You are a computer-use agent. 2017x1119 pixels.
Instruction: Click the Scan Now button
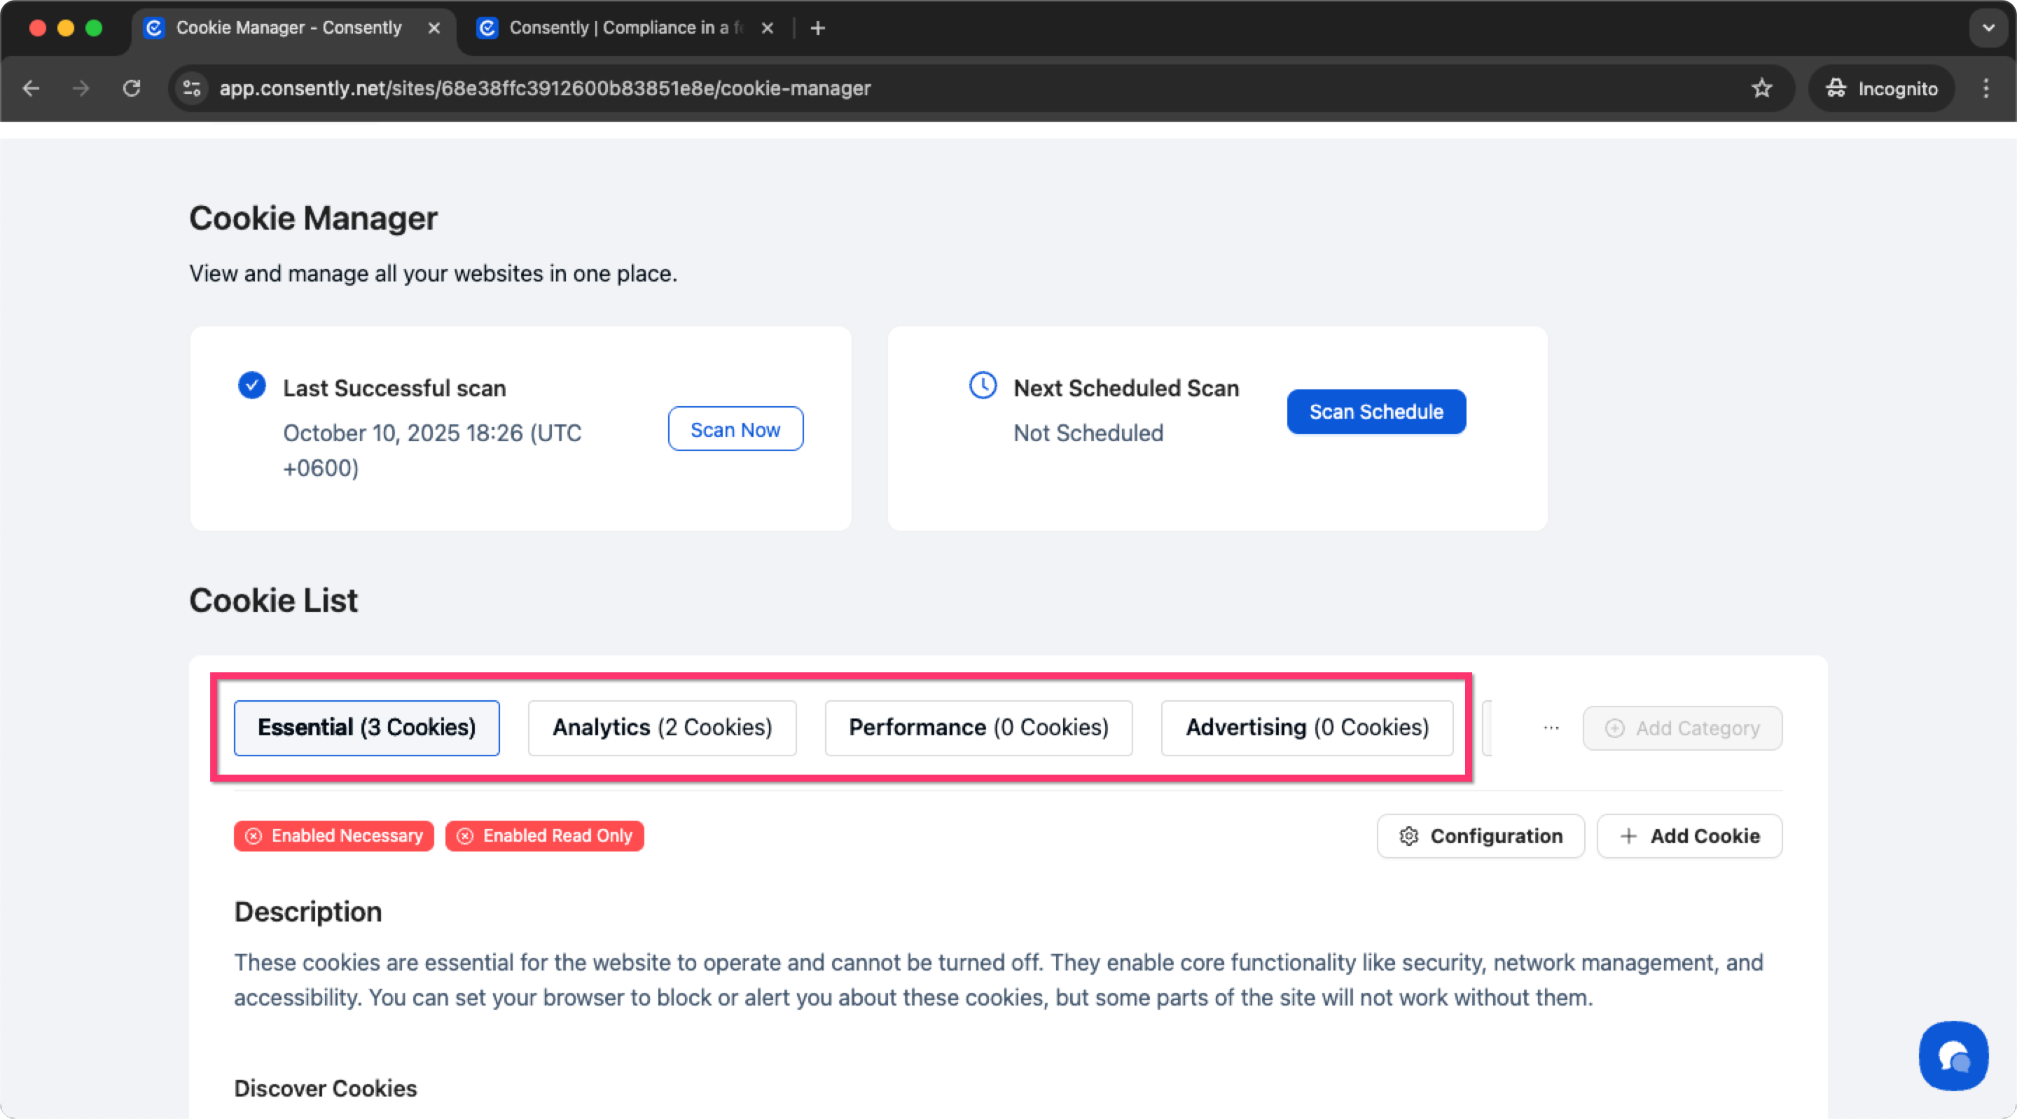coord(735,429)
